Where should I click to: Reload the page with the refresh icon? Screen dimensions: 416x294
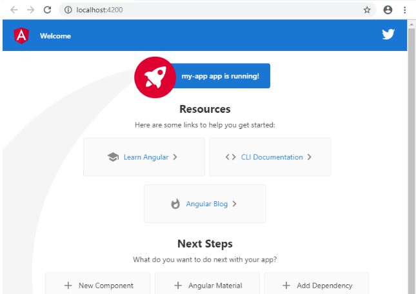47,10
